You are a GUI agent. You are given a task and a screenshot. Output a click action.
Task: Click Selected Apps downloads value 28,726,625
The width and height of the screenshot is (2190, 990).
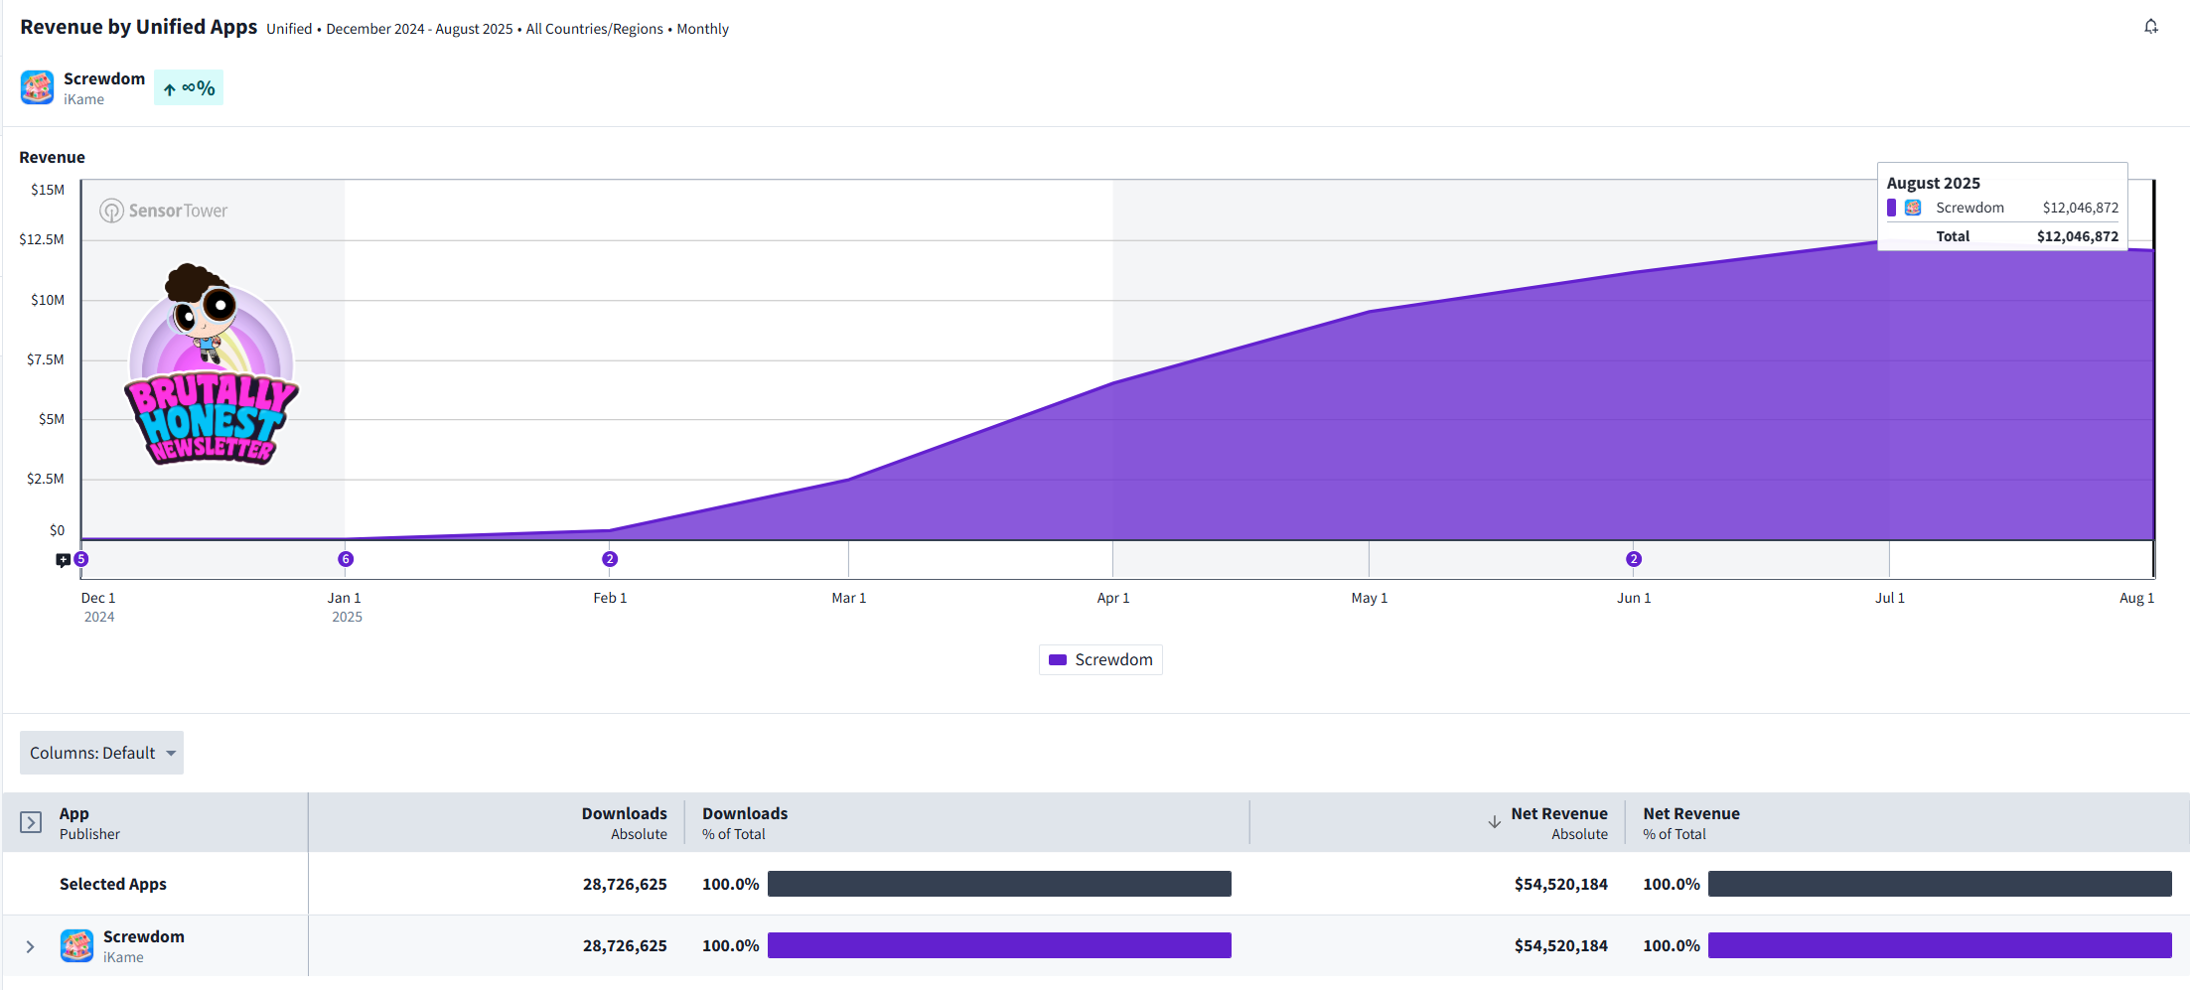pyautogui.click(x=625, y=884)
